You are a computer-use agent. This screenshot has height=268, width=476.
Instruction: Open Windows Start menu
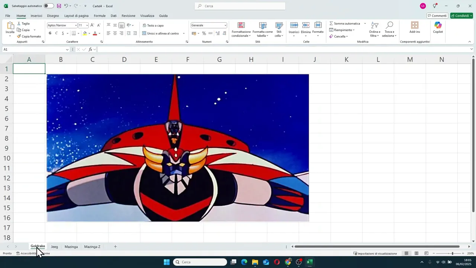point(167,262)
